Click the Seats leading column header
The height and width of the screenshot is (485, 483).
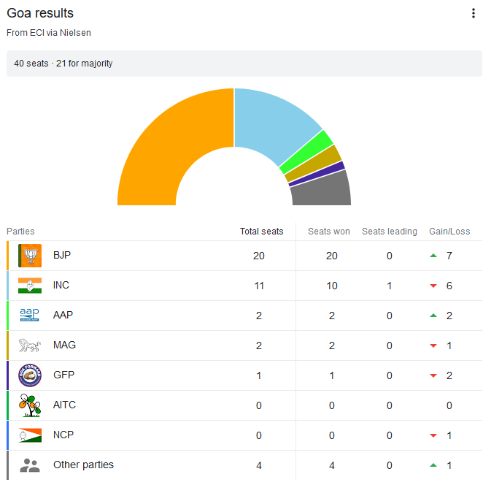(390, 232)
